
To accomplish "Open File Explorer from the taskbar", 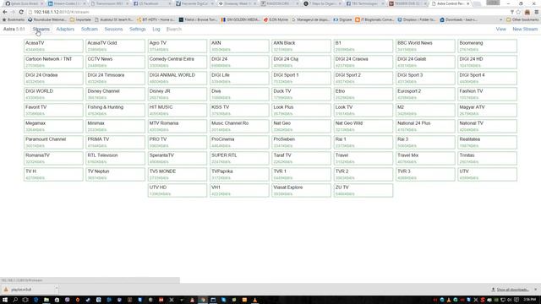I will 46,300.
